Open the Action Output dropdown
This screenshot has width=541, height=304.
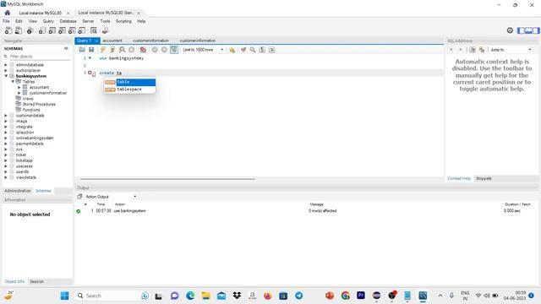[x=111, y=197]
